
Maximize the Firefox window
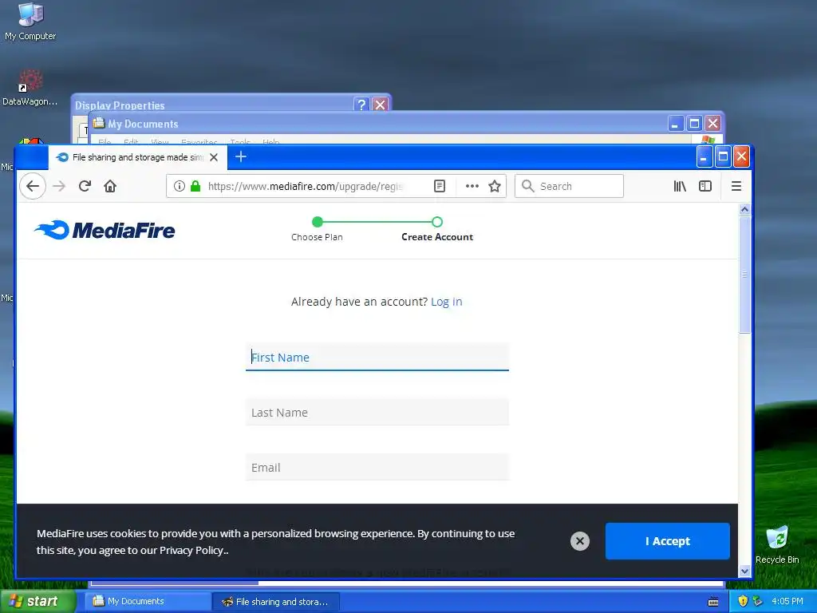click(x=723, y=156)
